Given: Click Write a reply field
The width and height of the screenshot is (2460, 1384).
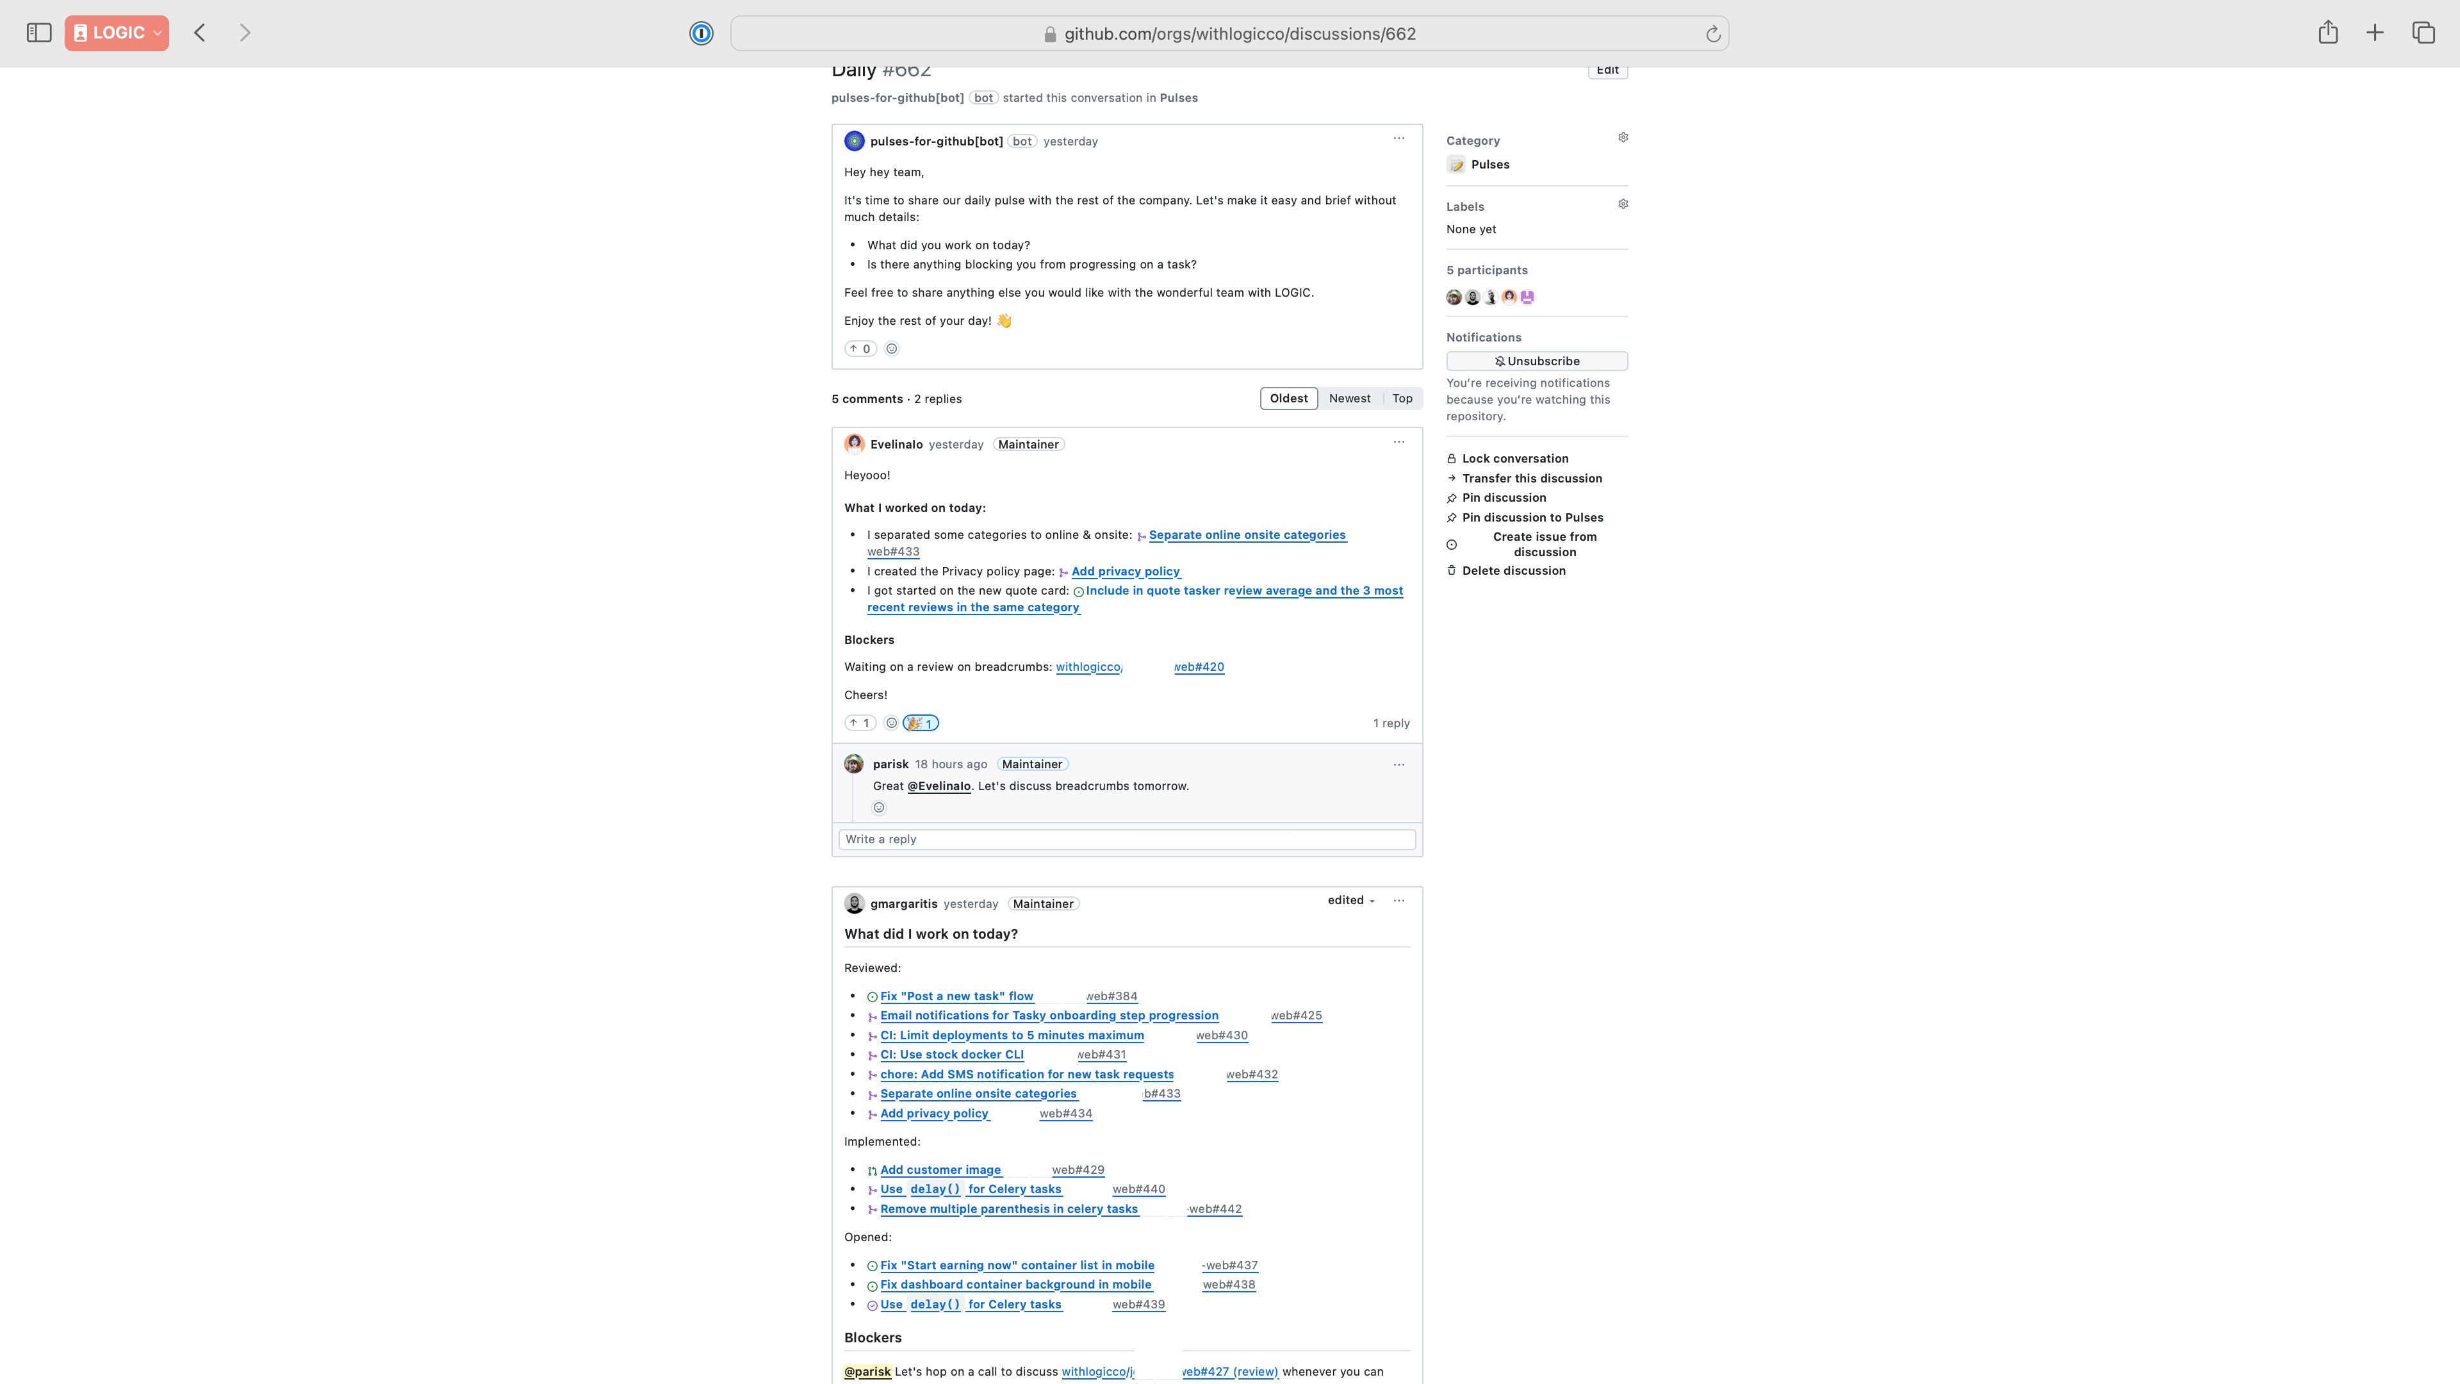Looking at the screenshot, I should click(1126, 839).
